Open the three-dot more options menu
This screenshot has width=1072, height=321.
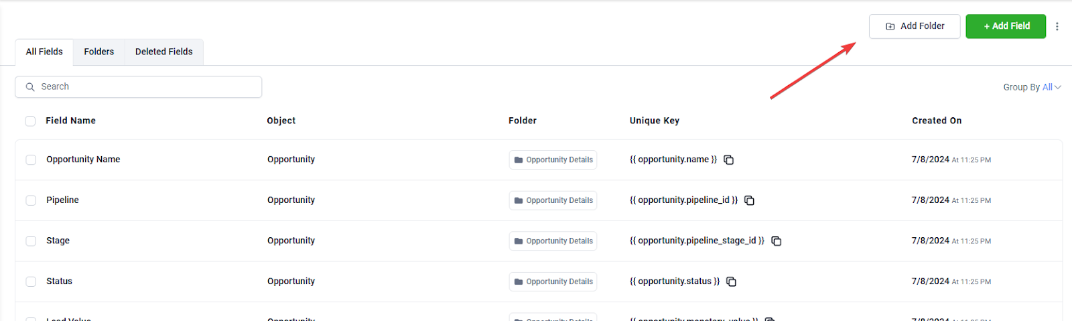[1057, 26]
